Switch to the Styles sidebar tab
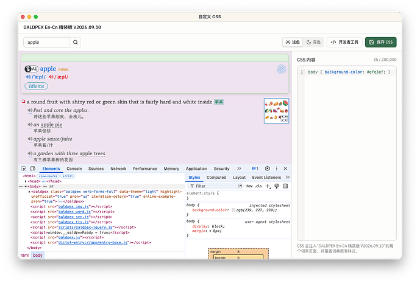420x283 pixels. point(194,177)
